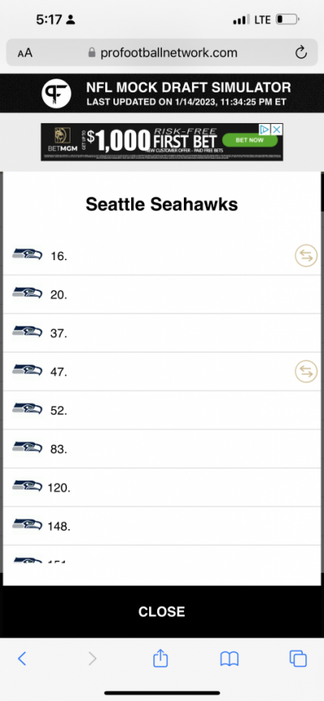Screen dimensions: 324x701
Task: Tap the trade swap icon for pick 47
Action: click(x=306, y=371)
